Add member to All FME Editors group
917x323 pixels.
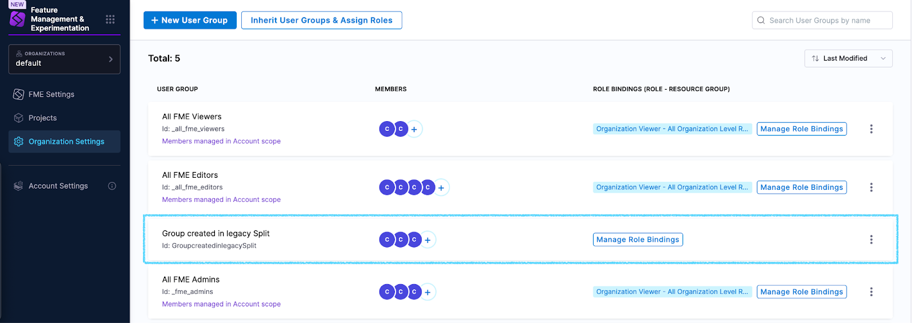441,188
